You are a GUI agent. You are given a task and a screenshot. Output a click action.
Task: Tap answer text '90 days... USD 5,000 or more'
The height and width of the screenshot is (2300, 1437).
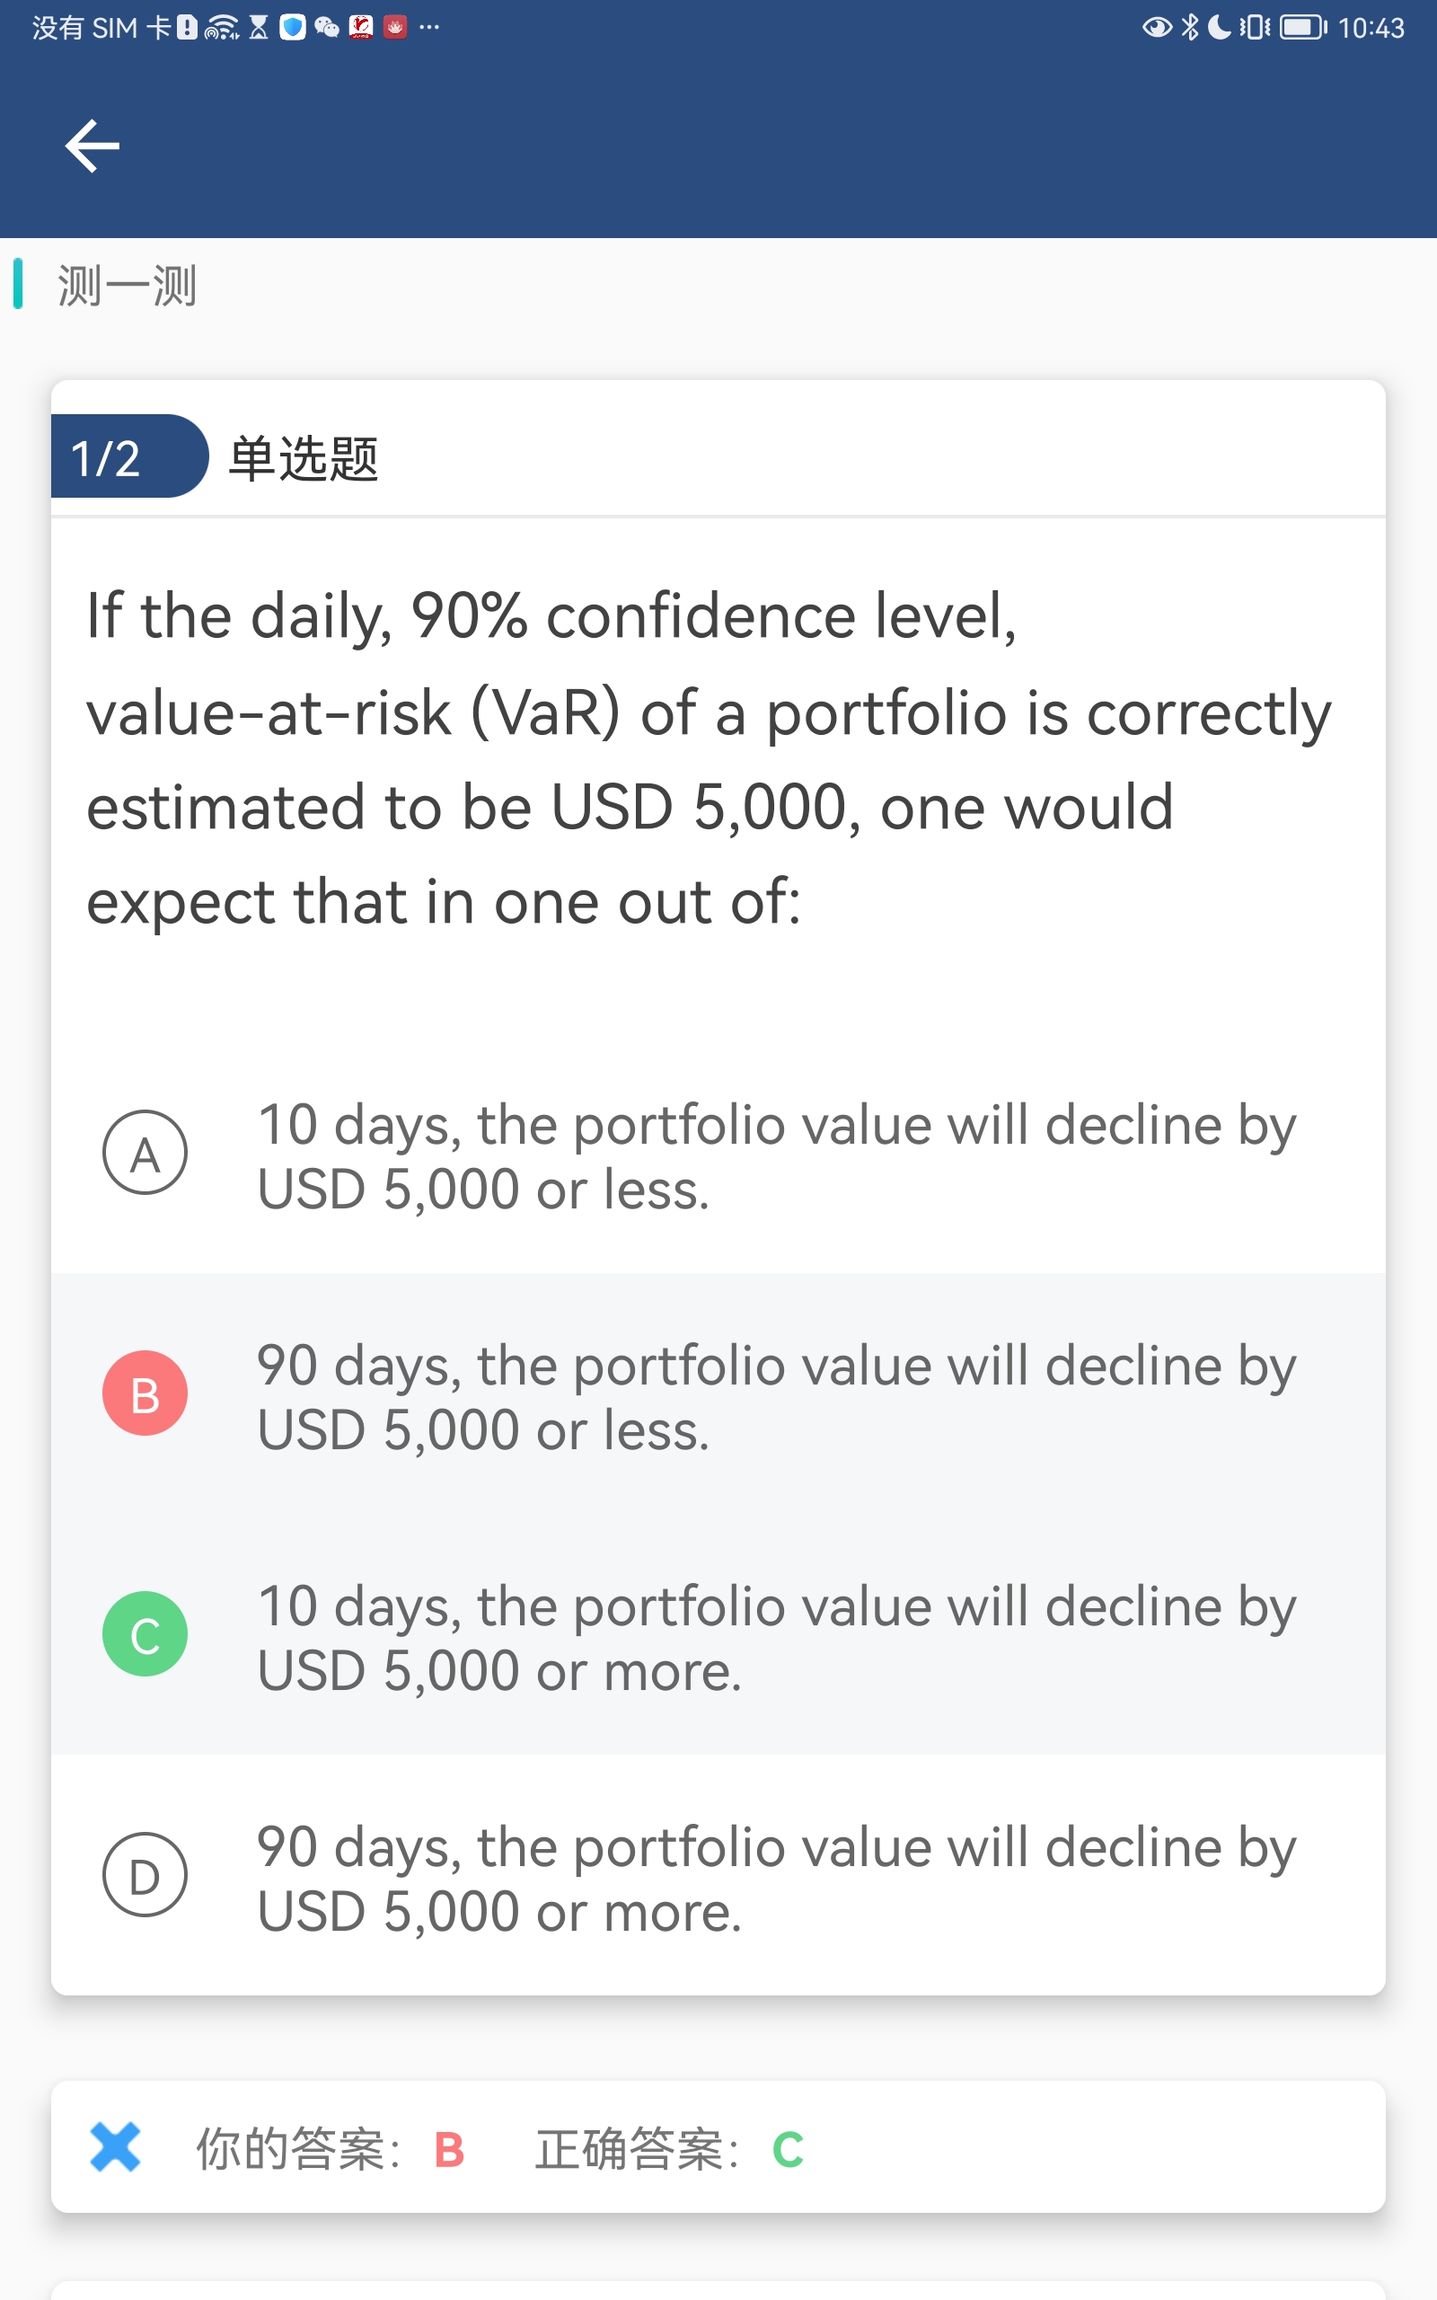[775, 1878]
